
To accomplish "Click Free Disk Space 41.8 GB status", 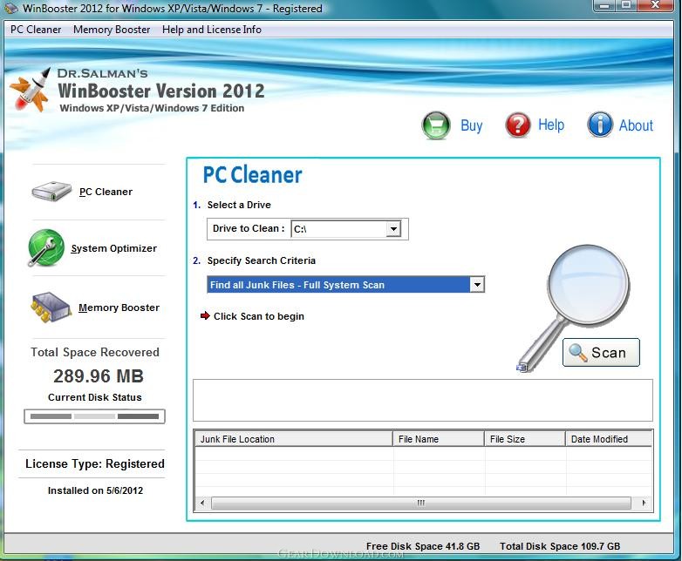I will 423,546.
